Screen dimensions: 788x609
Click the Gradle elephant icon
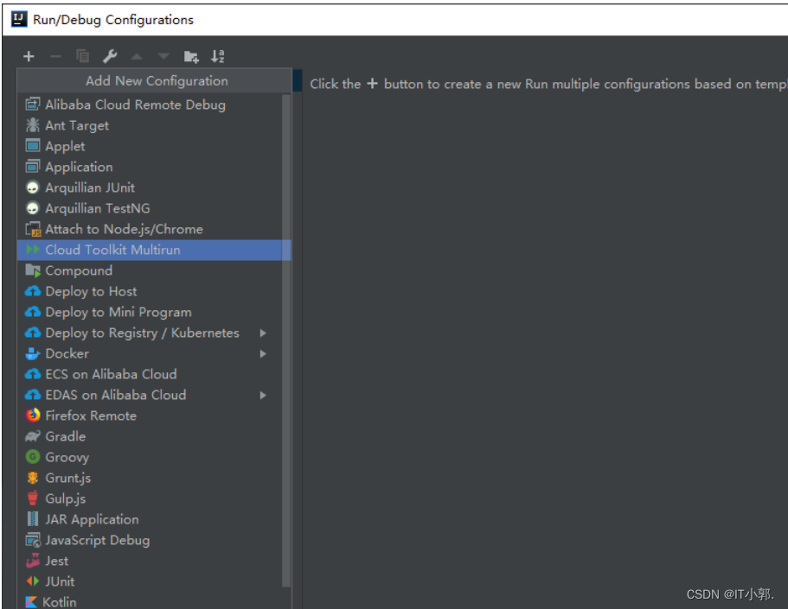point(33,436)
